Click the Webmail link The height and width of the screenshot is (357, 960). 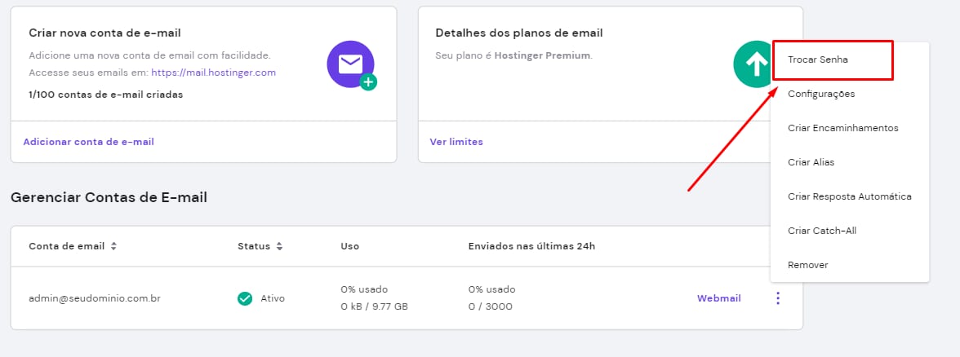pyautogui.click(x=718, y=298)
